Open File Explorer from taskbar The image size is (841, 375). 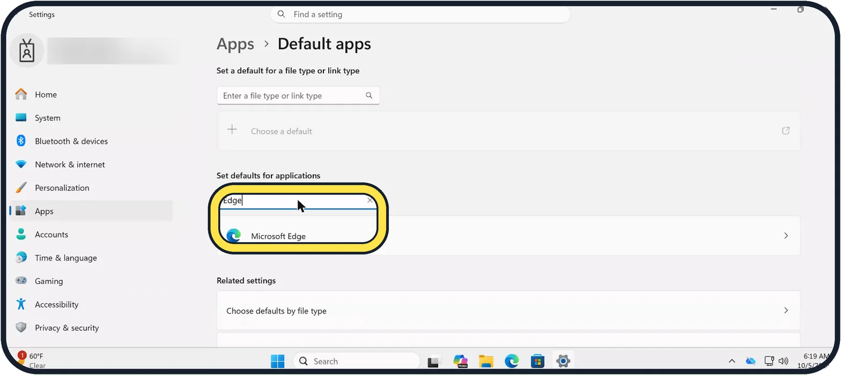pos(486,362)
